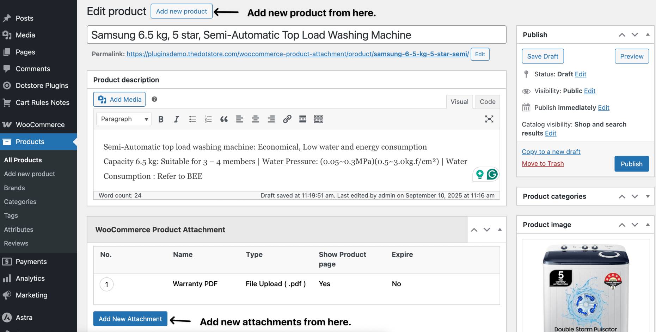Click Add Media button
The image size is (656, 332).
click(x=119, y=99)
